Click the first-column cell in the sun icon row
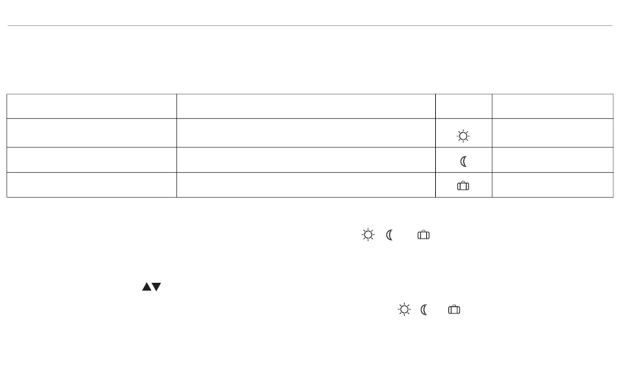618x366 pixels. click(x=92, y=133)
